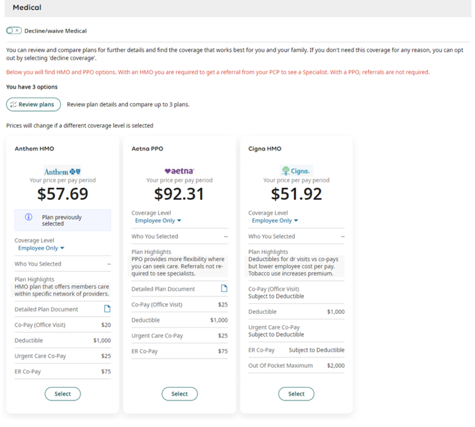Image resolution: width=475 pixels, height=427 pixels.
Task: Click the Review plans button
Action: pos(33,104)
